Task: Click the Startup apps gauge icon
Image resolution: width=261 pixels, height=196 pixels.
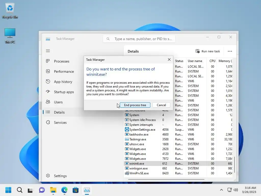Action: [48, 92]
